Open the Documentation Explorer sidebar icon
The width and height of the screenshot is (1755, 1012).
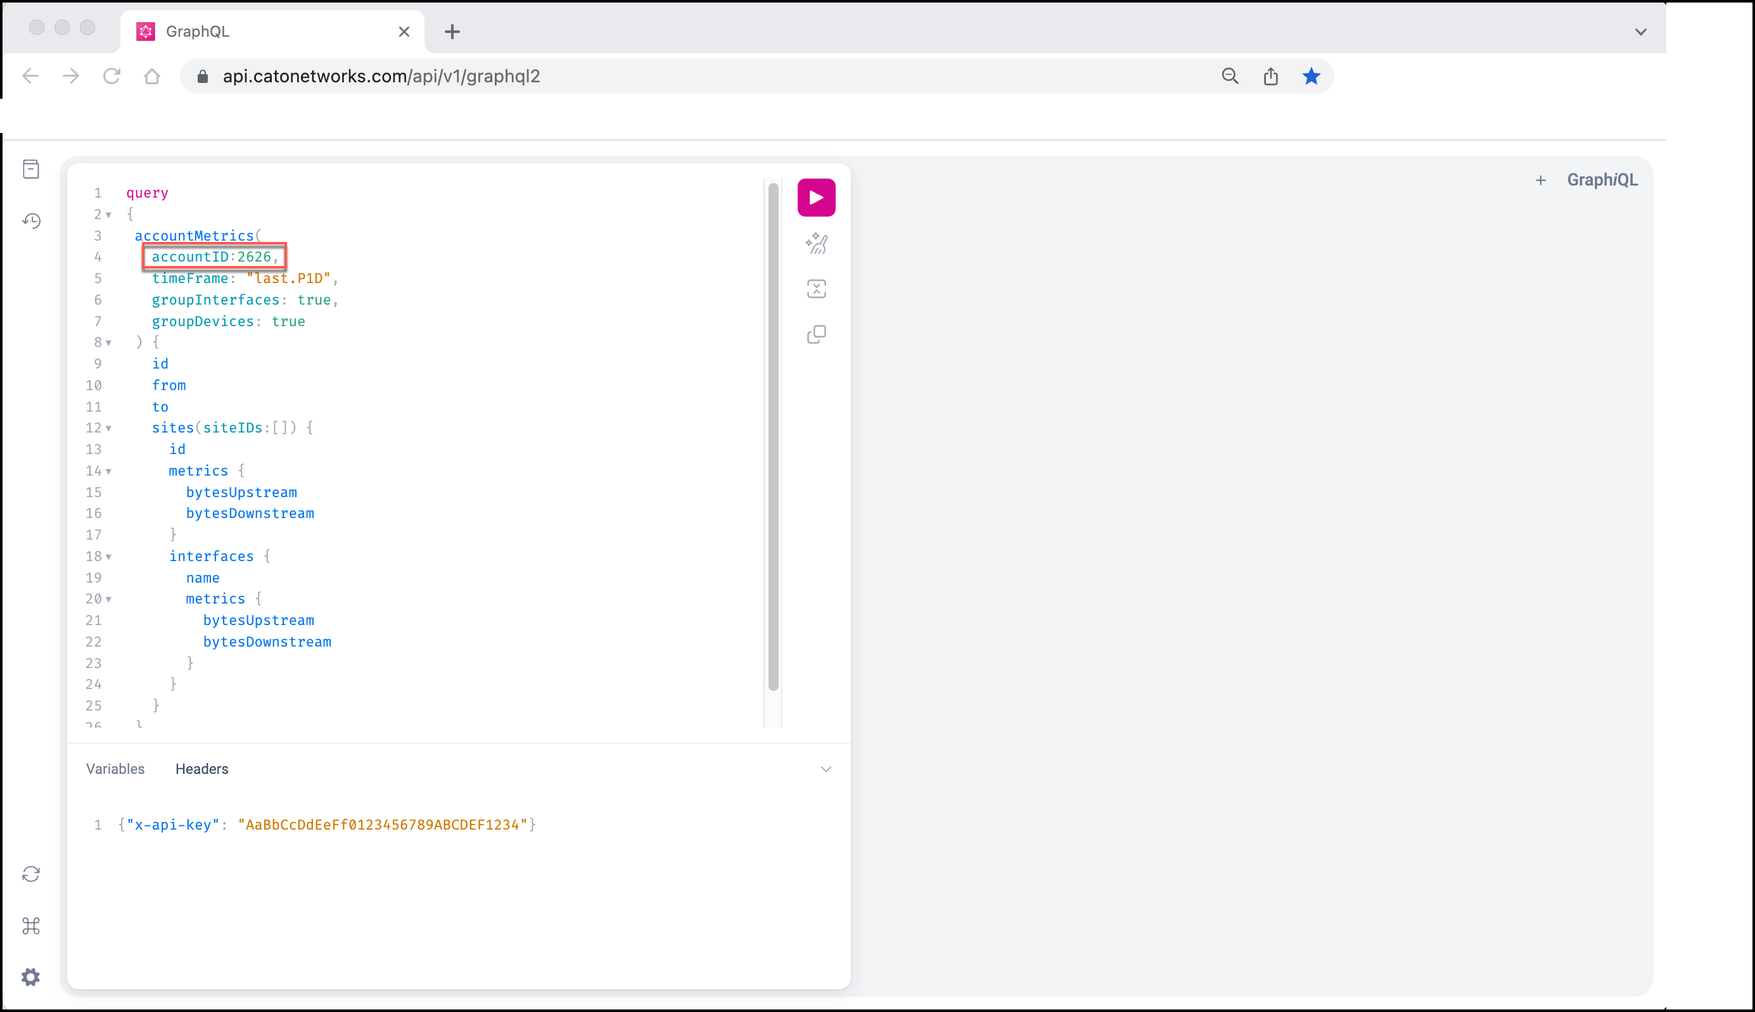pos(31,169)
